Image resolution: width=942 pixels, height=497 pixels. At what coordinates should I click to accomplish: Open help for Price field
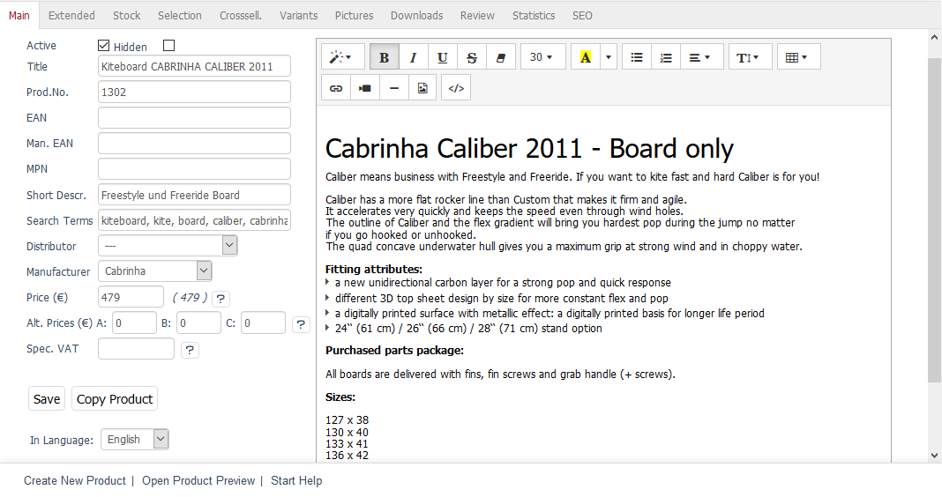[221, 299]
